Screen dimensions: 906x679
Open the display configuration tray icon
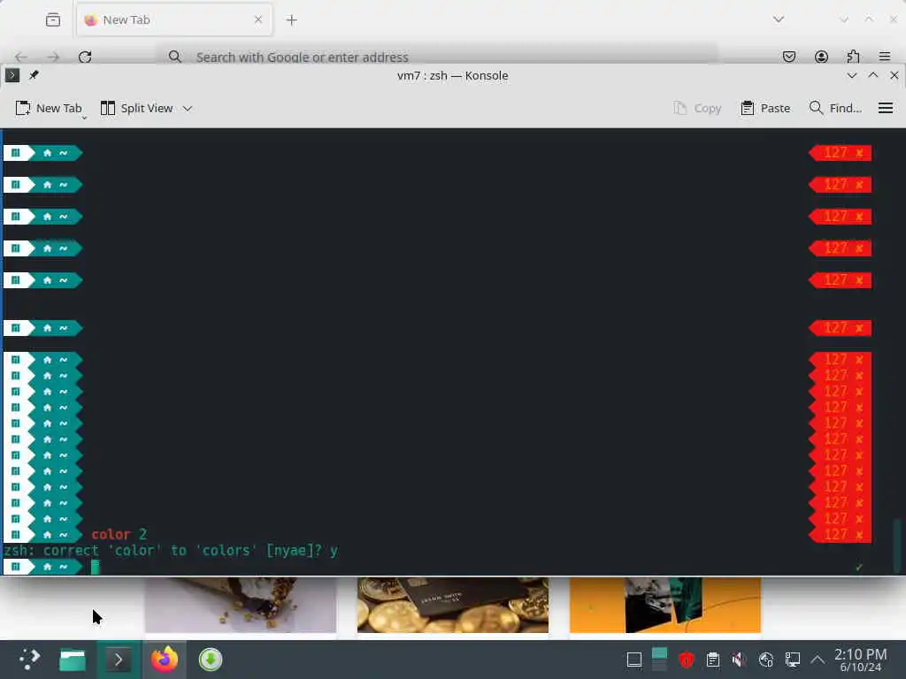pyautogui.click(x=792, y=660)
